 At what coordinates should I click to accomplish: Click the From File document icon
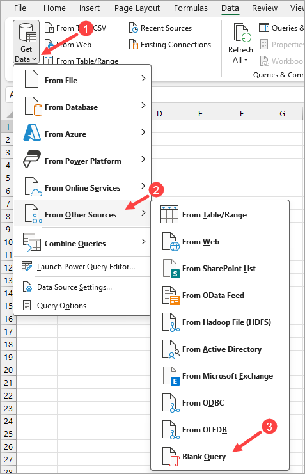(x=31, y=79)
